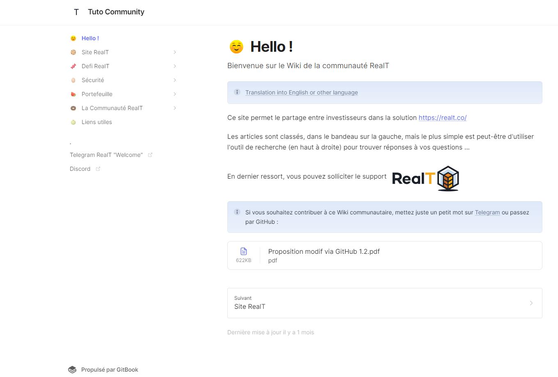This screenshot has height=377, width=558.
Task: Click Bienvenue sur le Wiki subtitle text
Action: [x=308, y=66]
